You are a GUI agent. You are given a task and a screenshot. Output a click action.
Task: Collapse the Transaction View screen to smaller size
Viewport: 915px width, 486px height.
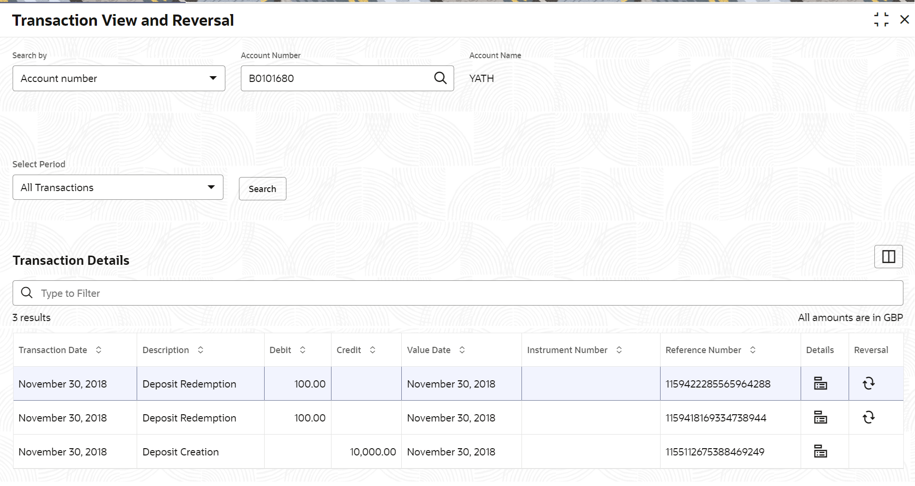tap(881, 20)
